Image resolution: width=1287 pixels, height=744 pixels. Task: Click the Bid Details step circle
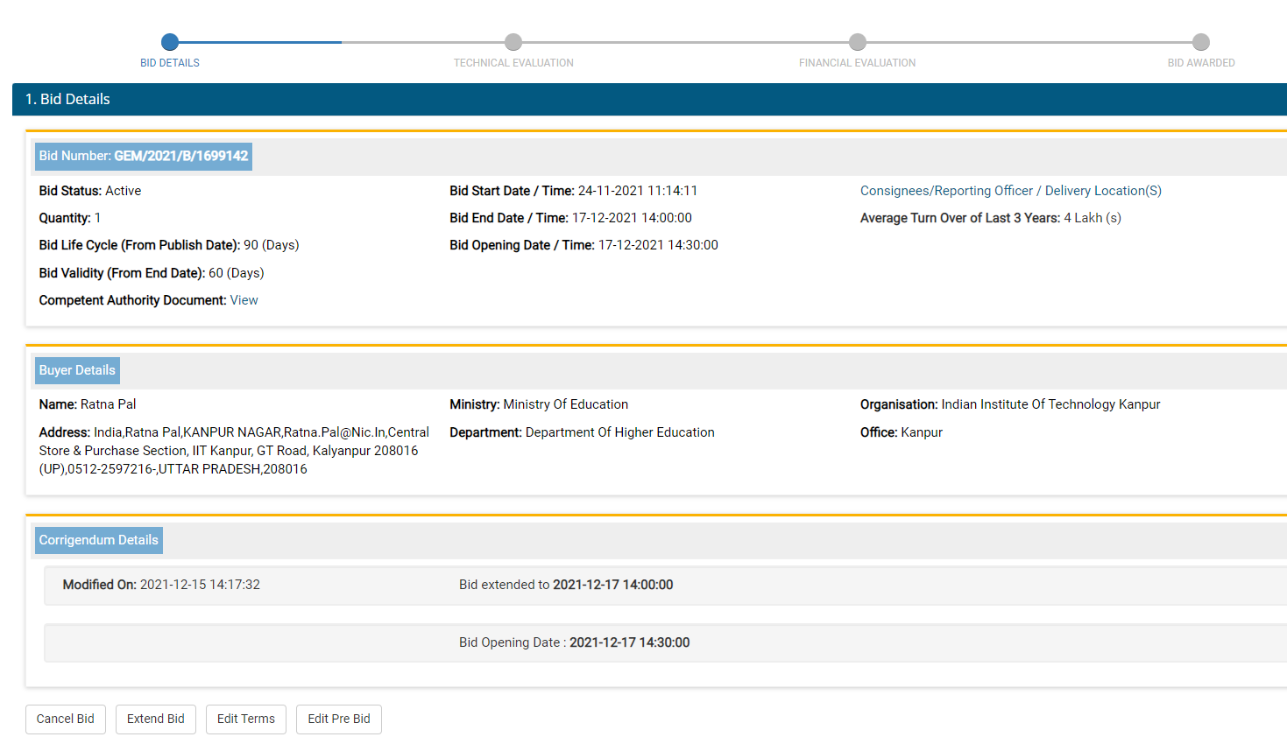point(170,42)
